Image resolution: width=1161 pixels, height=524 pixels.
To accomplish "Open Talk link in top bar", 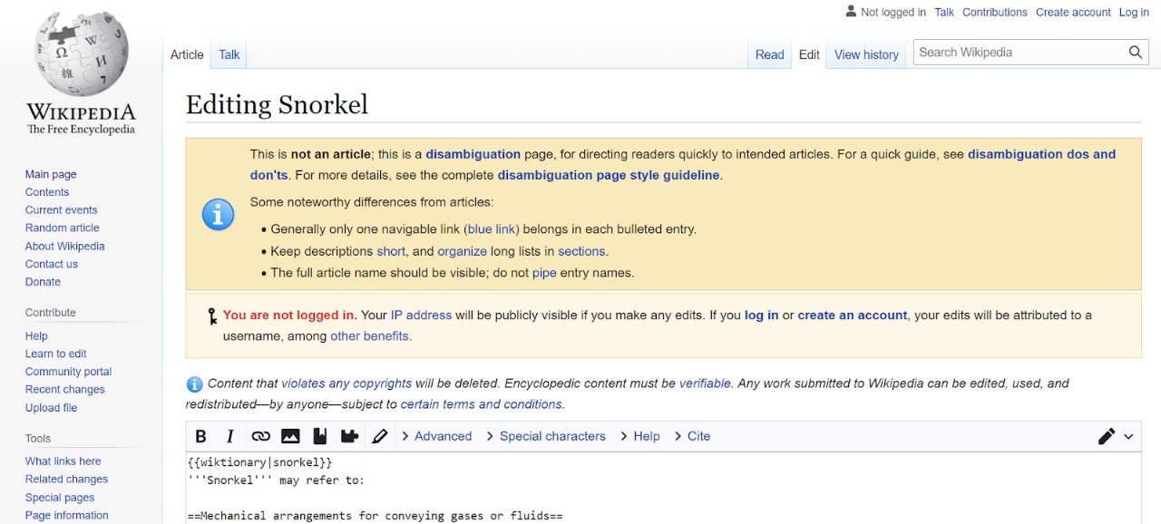I will (944, 12).
